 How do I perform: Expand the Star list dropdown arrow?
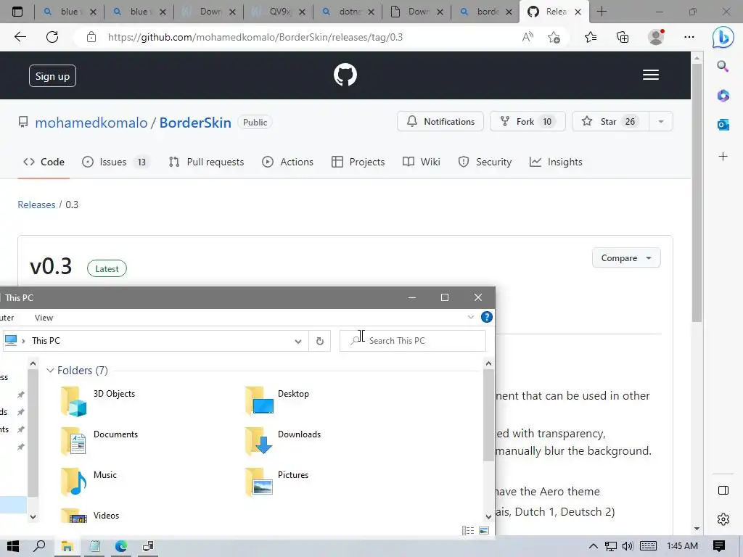[660, 122]
